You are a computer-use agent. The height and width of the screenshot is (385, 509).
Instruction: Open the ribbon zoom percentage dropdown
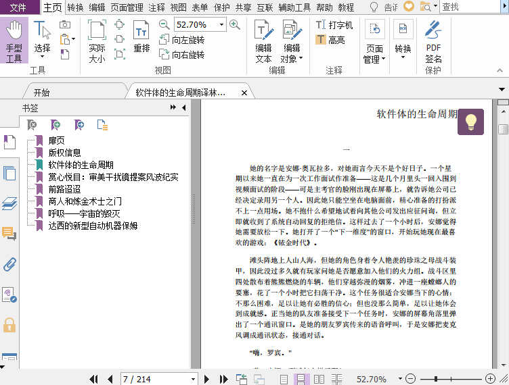pyautogui.click(x=221, y=24)
